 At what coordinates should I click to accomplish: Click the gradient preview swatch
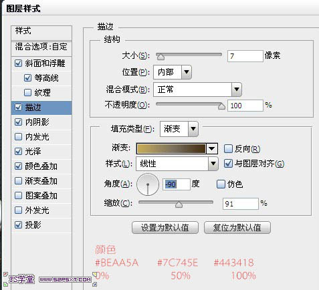[x=171, y=148]
